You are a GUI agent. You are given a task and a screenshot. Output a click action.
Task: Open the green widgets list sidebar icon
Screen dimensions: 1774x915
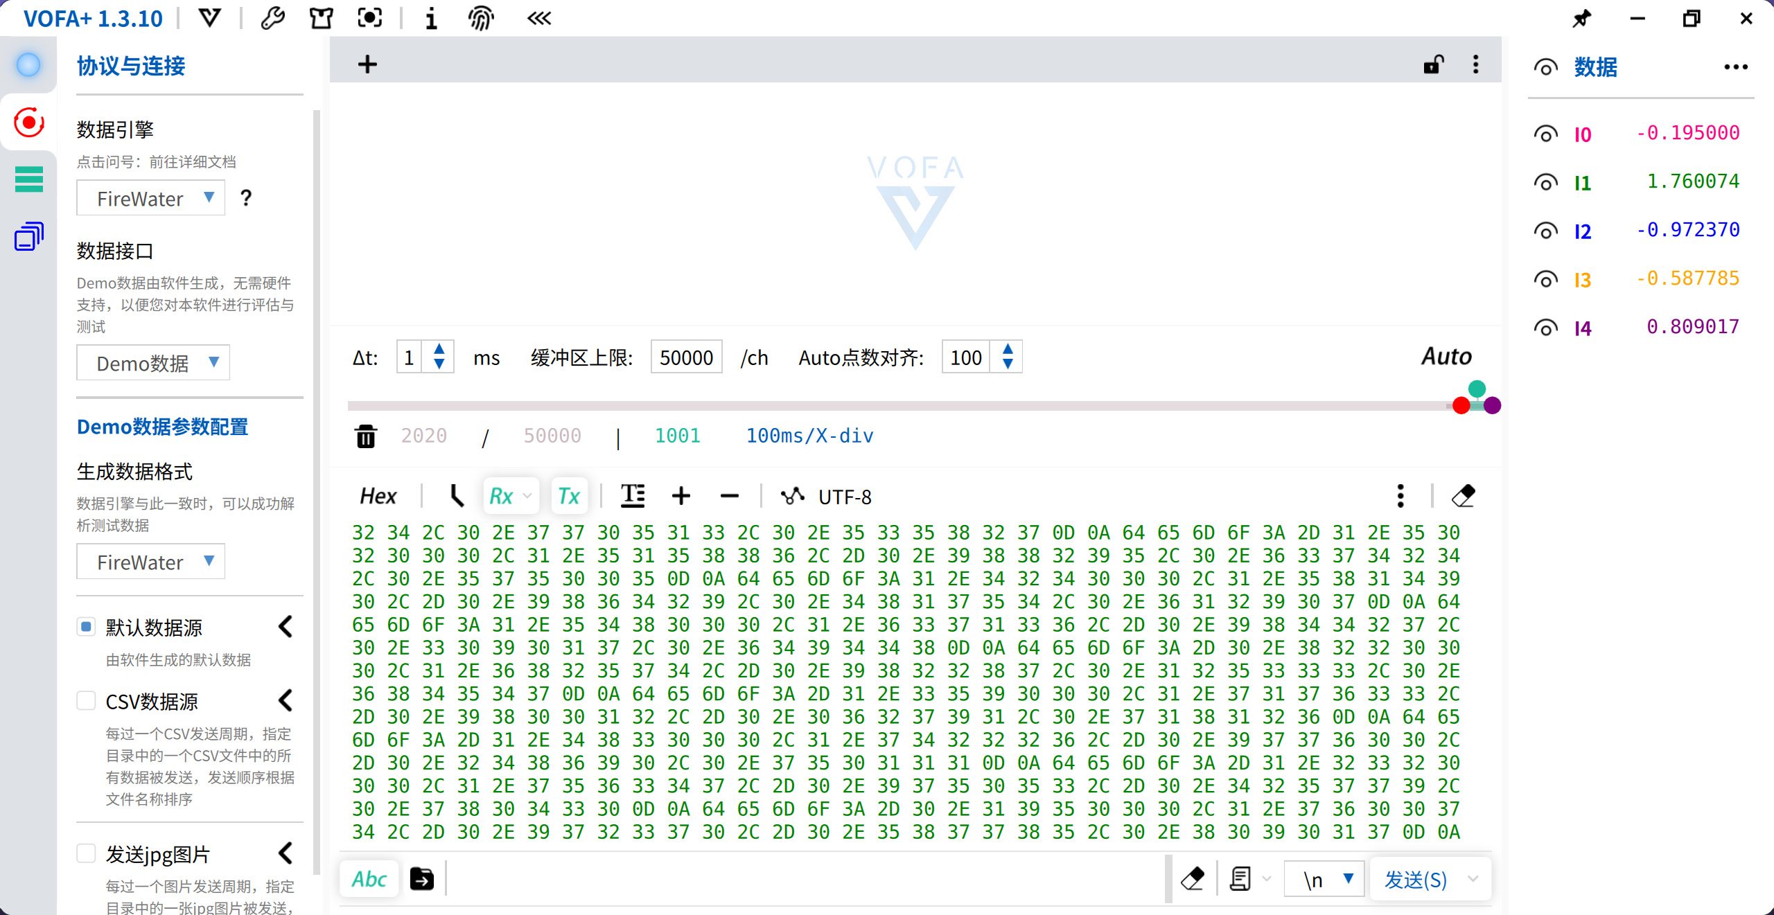(28, 179)
